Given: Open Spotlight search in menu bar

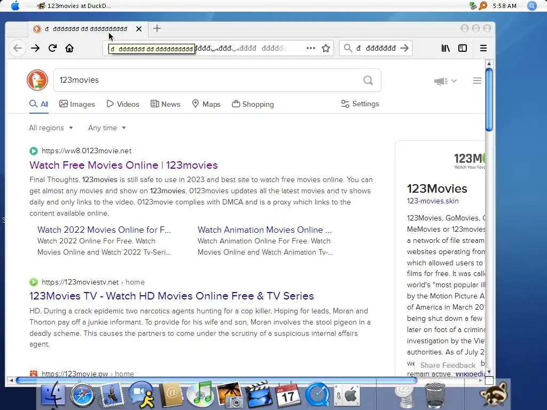Looking at the screenshot, I should pyautogui.click(x=532, y=5).
